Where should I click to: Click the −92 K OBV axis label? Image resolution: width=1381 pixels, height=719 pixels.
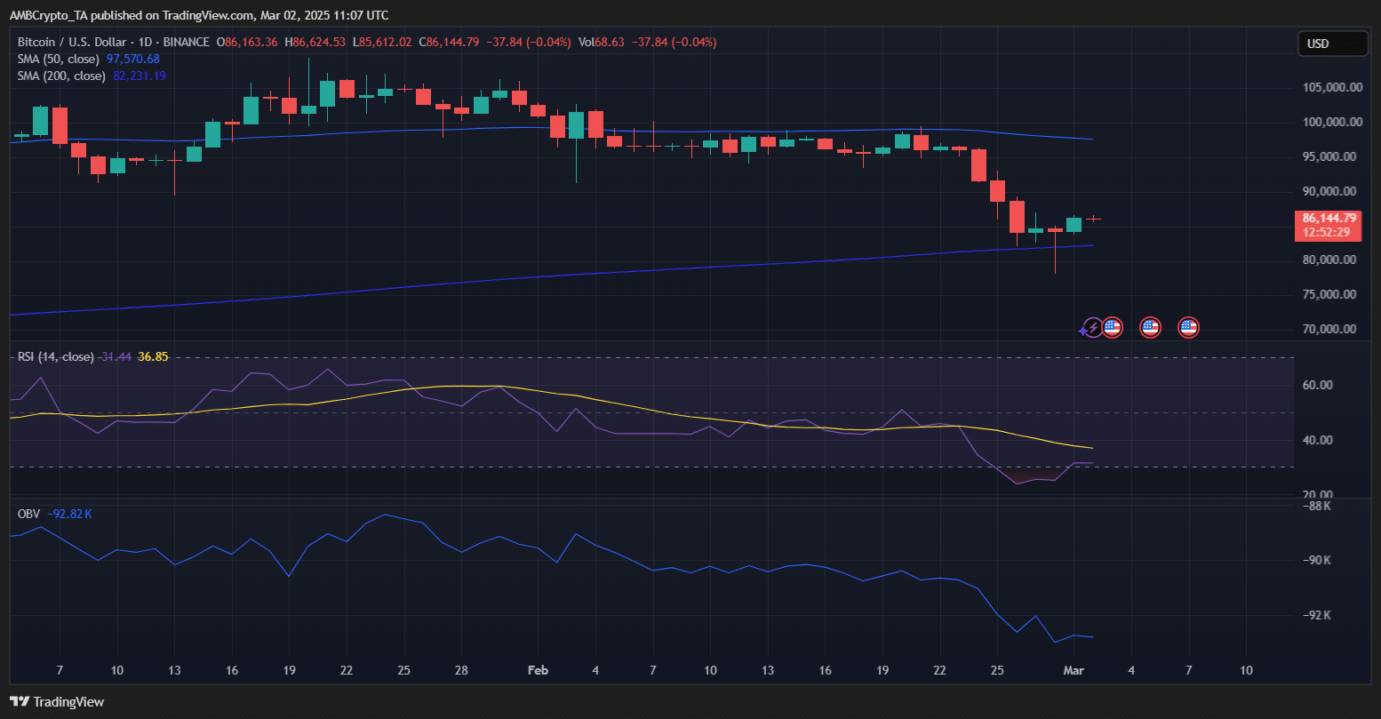point(1317,616)
